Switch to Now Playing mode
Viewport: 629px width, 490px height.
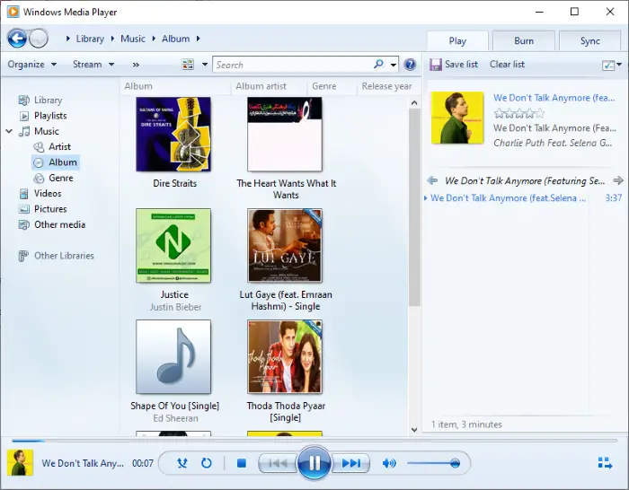point(605,463)
